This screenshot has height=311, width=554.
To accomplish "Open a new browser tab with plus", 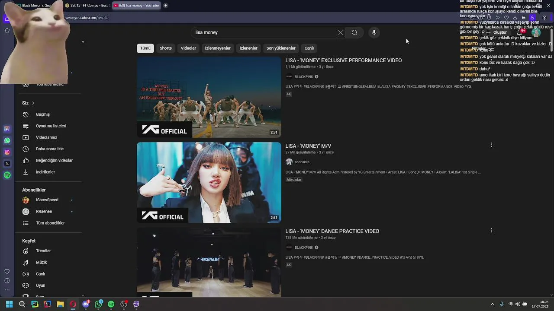I will pos(165,6).
